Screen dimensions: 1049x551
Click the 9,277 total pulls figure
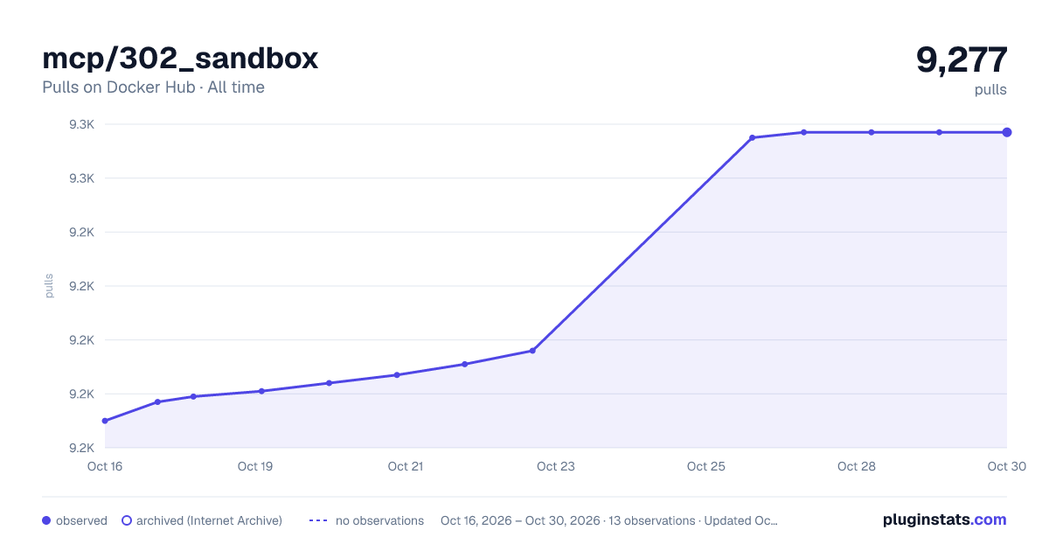(962, 59)
